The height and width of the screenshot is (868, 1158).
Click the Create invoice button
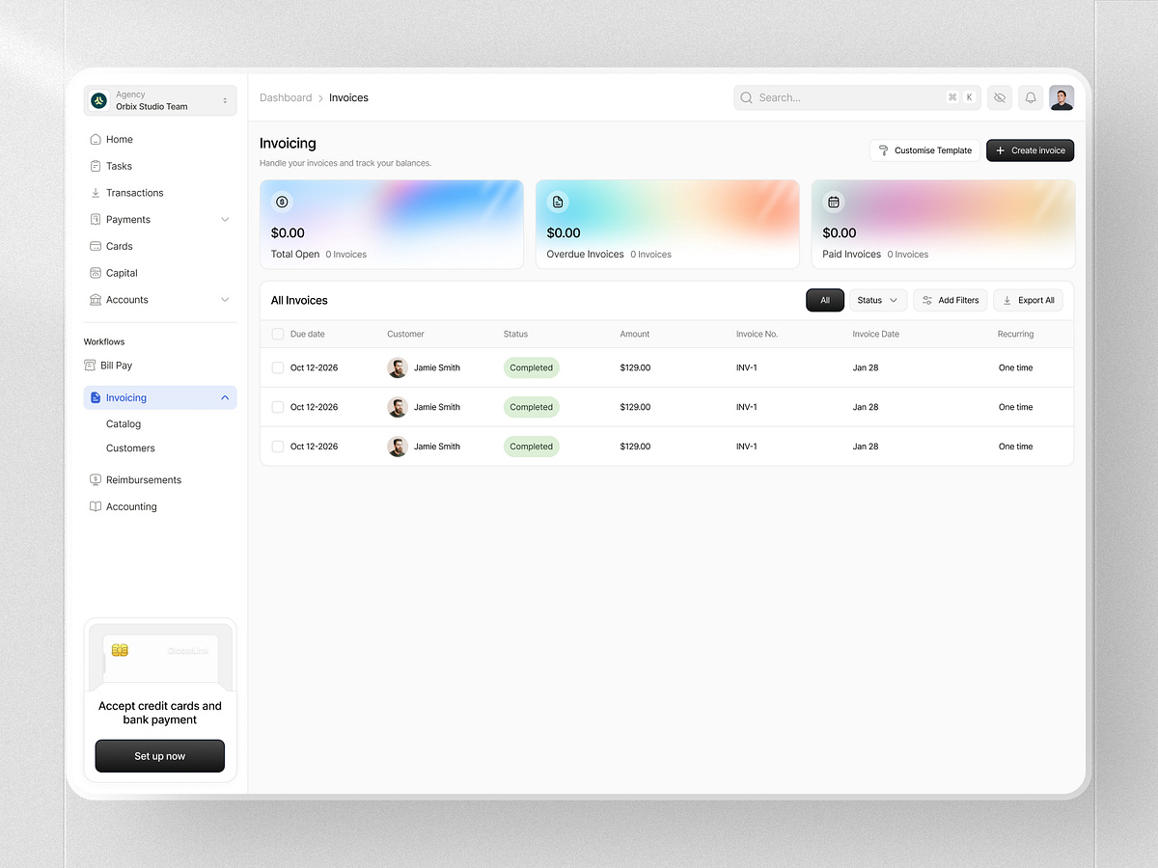point(1030,150)
